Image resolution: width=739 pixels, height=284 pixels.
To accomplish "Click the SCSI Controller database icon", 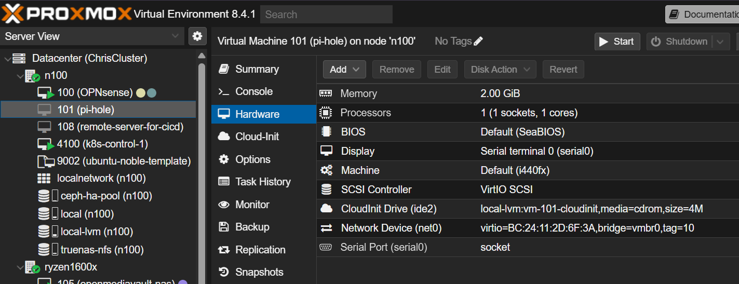I will (x=326, y=190).
